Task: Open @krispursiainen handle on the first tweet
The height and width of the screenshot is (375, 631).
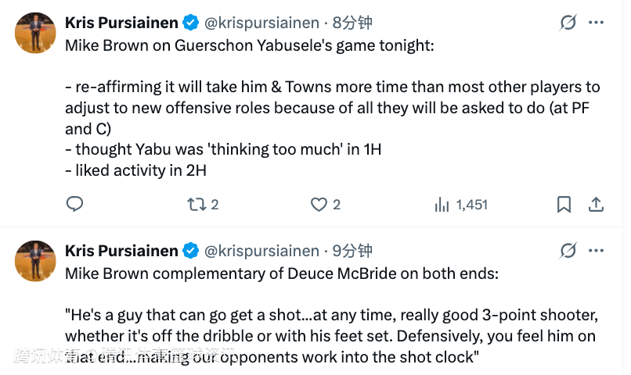Action: tap(261, 24)
